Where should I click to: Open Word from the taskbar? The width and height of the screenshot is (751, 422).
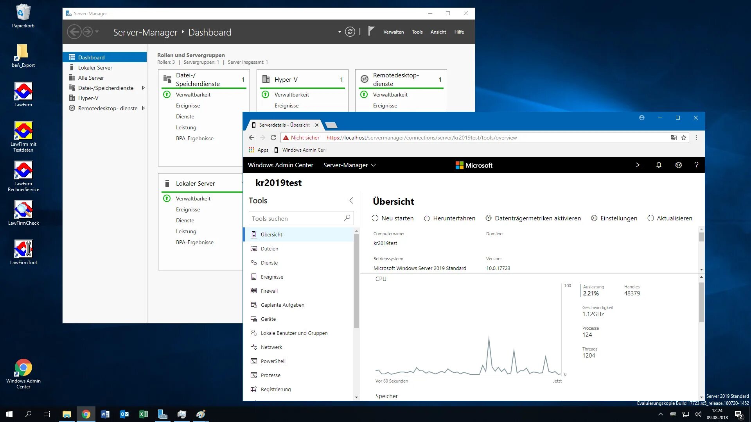tap(105, 414)
